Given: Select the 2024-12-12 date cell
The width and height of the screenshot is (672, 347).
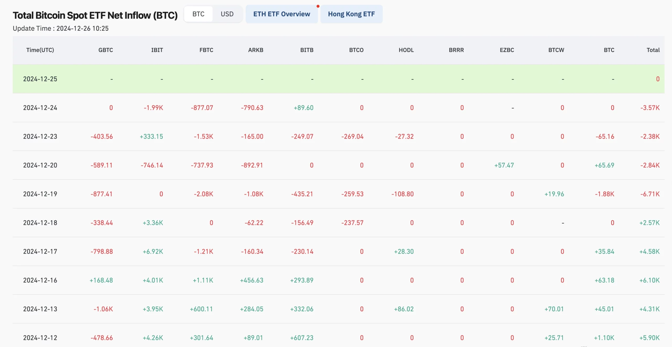Looking at the screenshot, I should (x=40, y=338).
